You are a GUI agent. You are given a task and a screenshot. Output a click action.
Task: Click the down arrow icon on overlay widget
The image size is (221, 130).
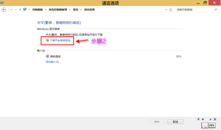coord(210,119)
